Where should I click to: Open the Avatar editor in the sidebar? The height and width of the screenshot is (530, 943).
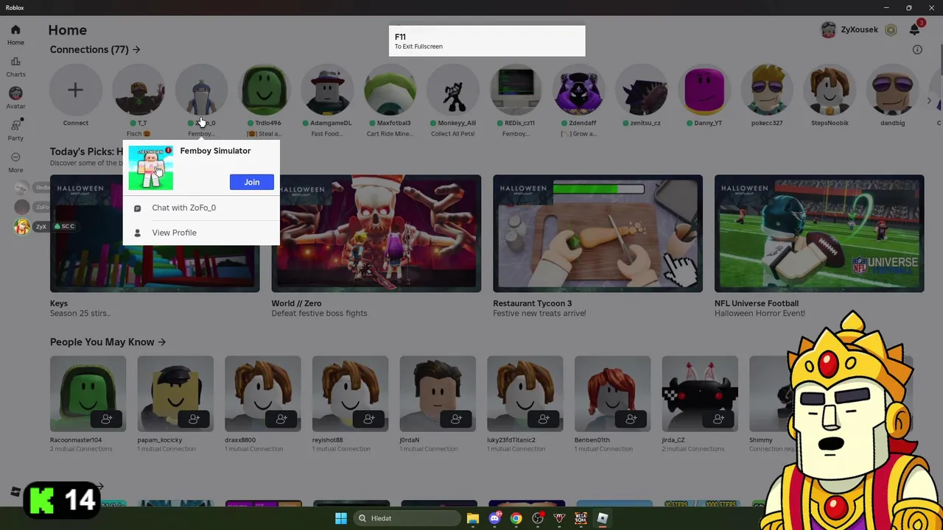pos(15,98)
